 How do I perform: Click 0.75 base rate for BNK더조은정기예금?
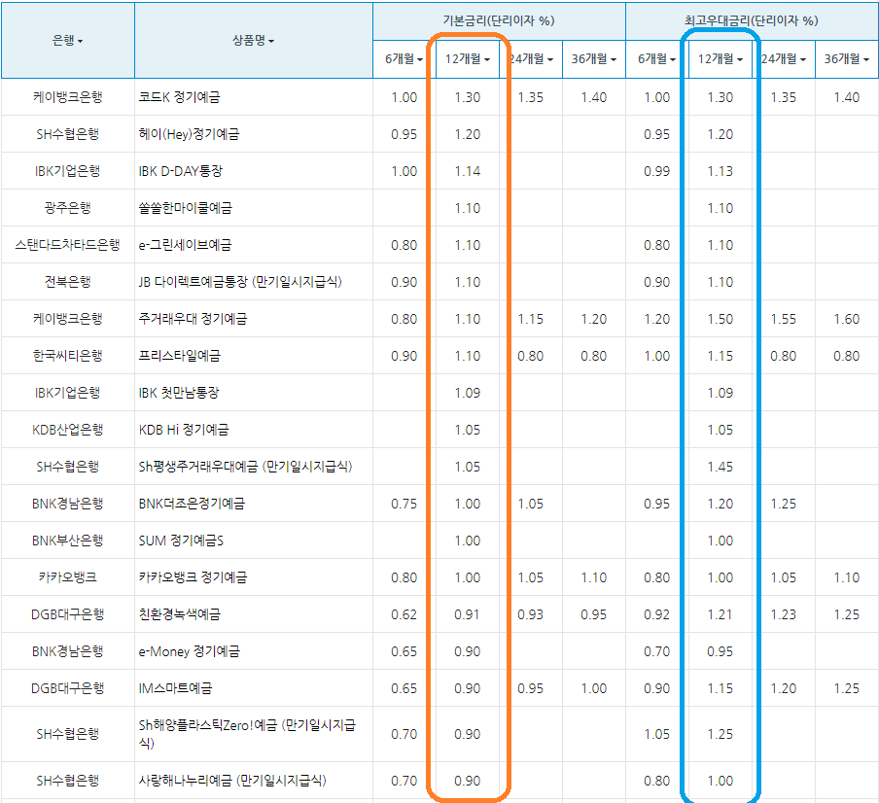coord(404,504)
